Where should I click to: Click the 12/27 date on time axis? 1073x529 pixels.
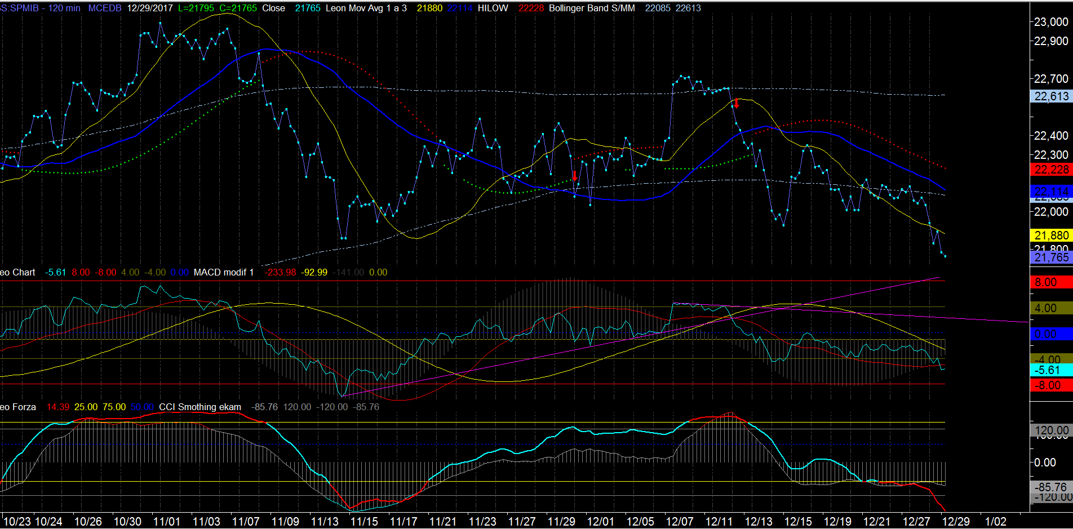916,522
